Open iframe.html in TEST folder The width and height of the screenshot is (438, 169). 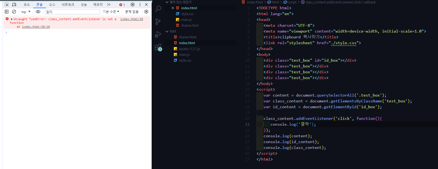[x=188, y=37]
